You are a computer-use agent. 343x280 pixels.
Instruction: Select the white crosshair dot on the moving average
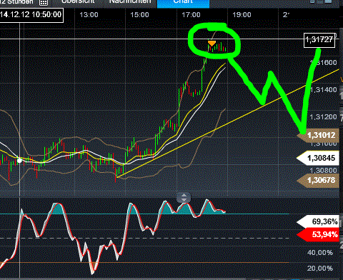click(19, 161)
